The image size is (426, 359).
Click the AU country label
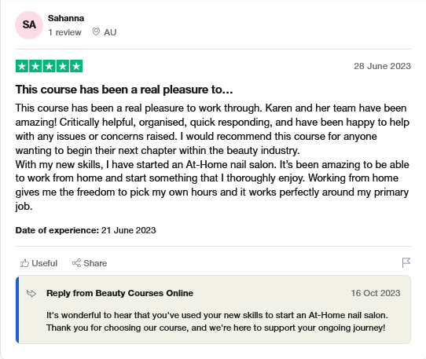point(110,32)
